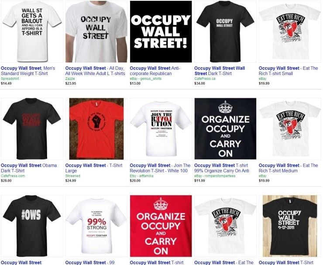The height and width of the screenshot is (265, 323).
Task: Open the Skreened 'T-Shirt Large' listing link
Action: click(94, 168)
